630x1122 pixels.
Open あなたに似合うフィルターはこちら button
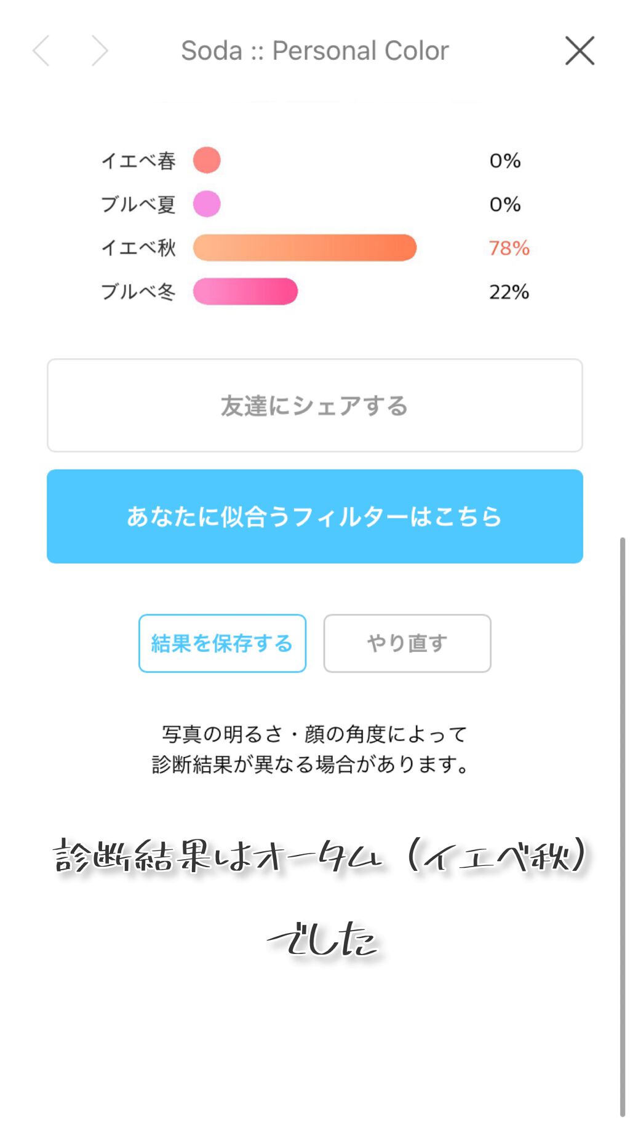click(x=314, y=516)
